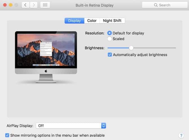Close the window with the red button
Viewport: 189px width, 140px height.
[5, 5]
